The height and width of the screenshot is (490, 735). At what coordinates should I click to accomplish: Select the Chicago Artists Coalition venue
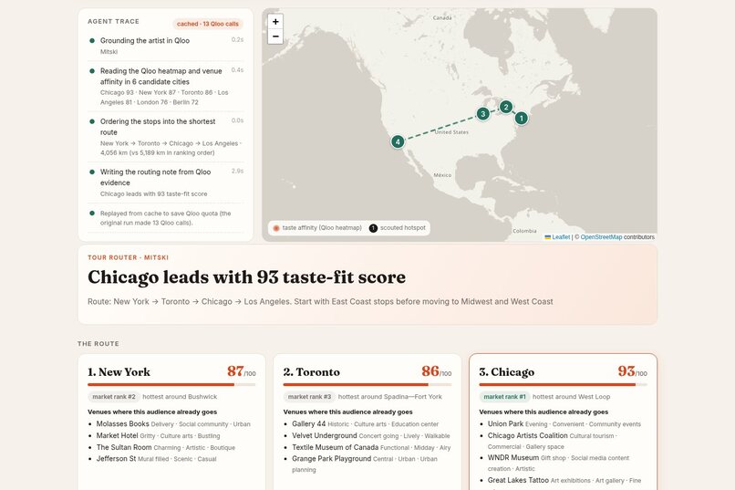click(527, 435)
